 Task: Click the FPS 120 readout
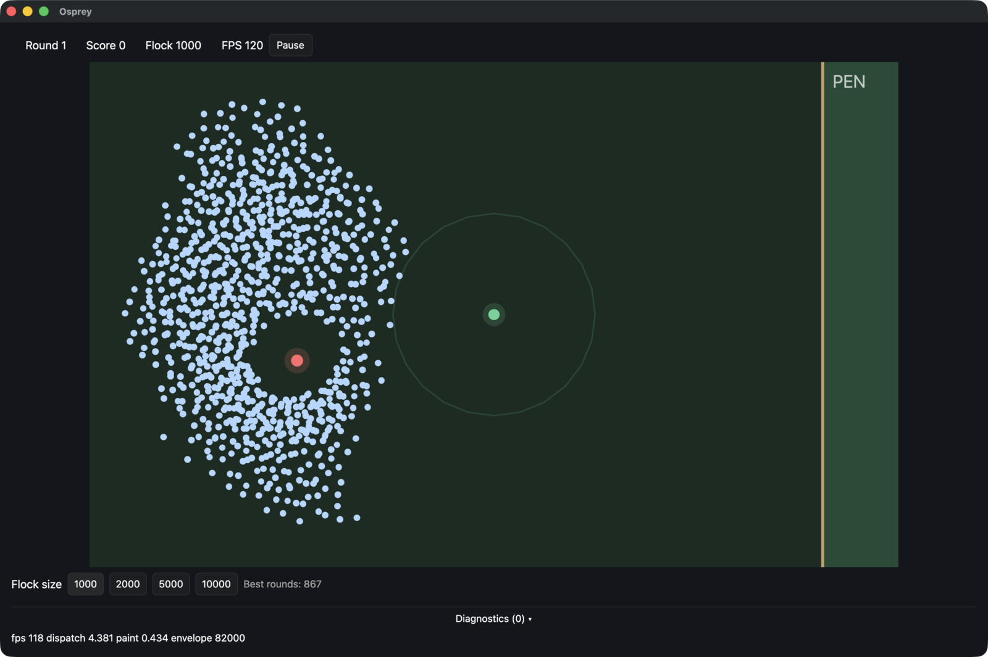(242, 46)
